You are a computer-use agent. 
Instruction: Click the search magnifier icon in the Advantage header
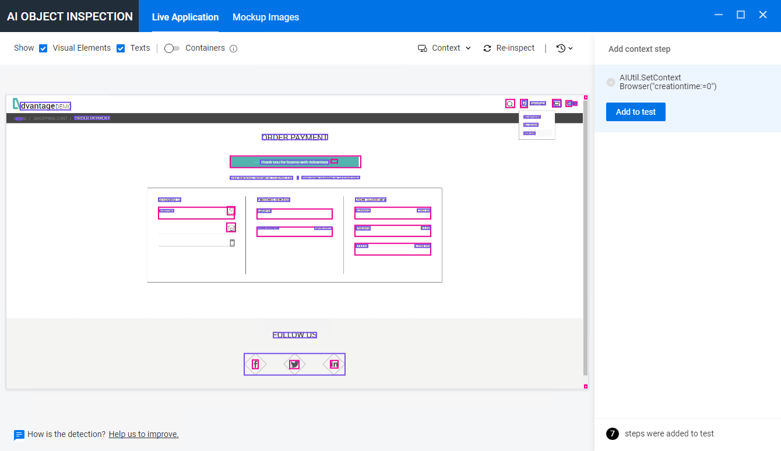(x=510, y=103)
